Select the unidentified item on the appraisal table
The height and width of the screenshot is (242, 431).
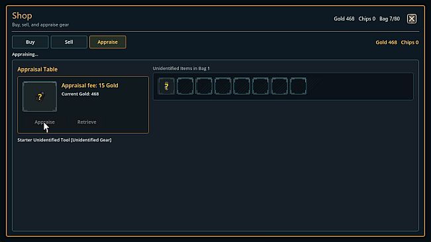(x=40, y=97)
